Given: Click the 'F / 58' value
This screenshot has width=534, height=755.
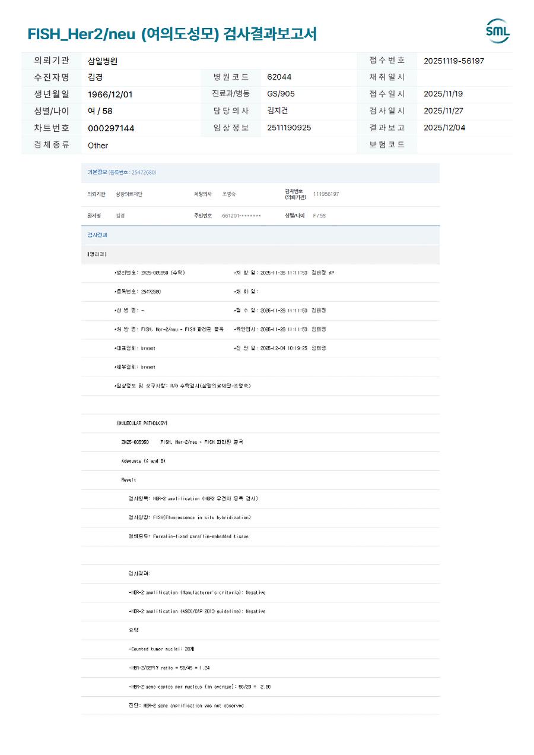Looking at the screenshot, I should [x=319, y=216].
